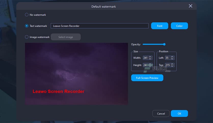
Task: Decrease the Height value with down arrow
Action: (150, 66)
